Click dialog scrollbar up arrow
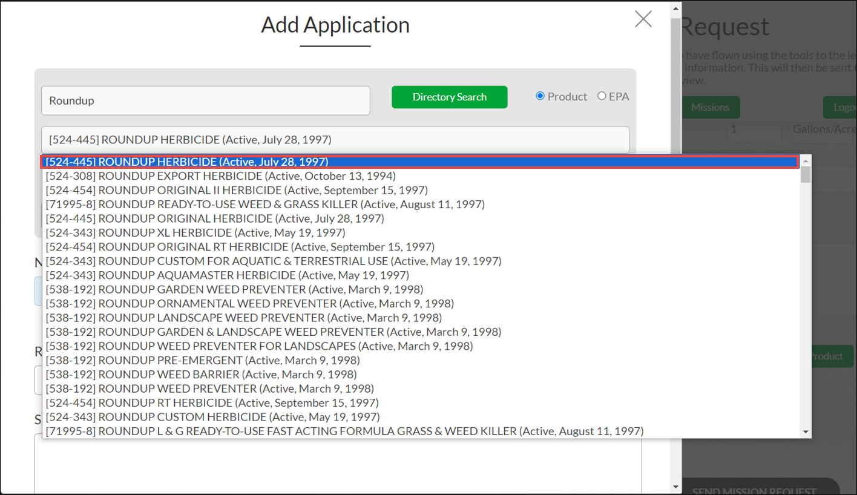This screenshot has height=495, width=857. click(x=675, y=8)
